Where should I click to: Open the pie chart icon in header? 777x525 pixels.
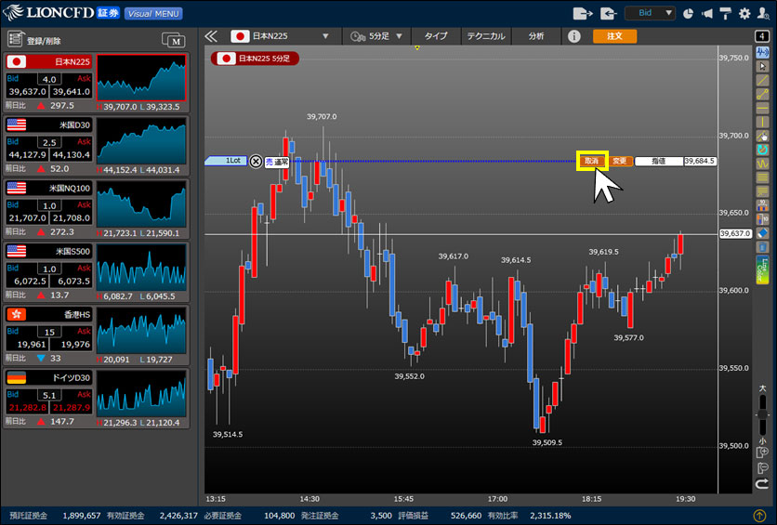click(x=689, y=14)
